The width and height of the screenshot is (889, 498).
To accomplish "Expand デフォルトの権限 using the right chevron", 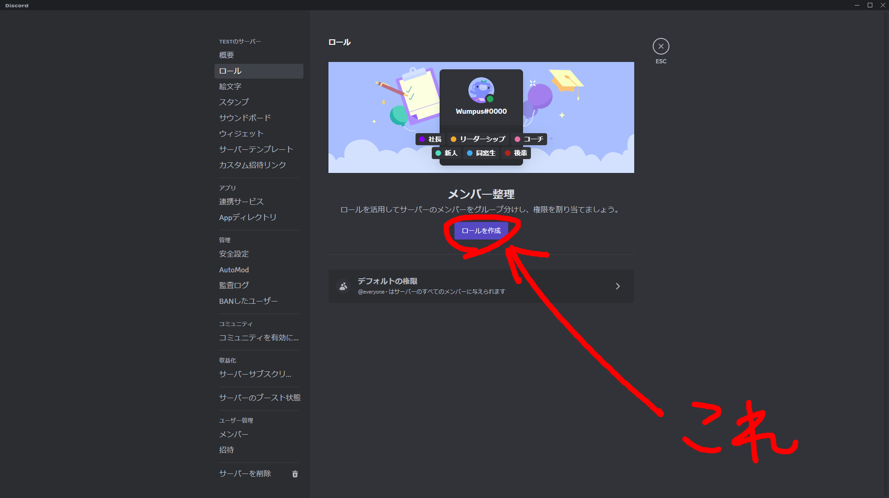I will click(x=618, y=286).
